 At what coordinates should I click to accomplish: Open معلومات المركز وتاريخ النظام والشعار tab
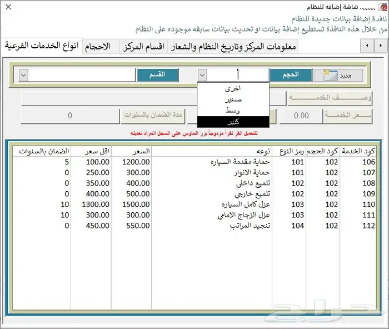tap(233, 47)
